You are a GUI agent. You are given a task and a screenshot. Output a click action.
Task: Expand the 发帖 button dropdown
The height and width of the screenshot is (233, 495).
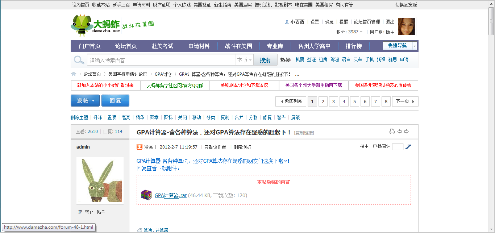coord(93,101)
